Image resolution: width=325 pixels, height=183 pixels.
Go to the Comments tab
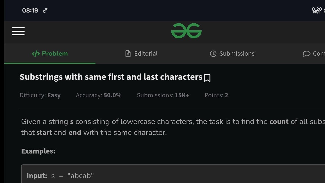314,54
